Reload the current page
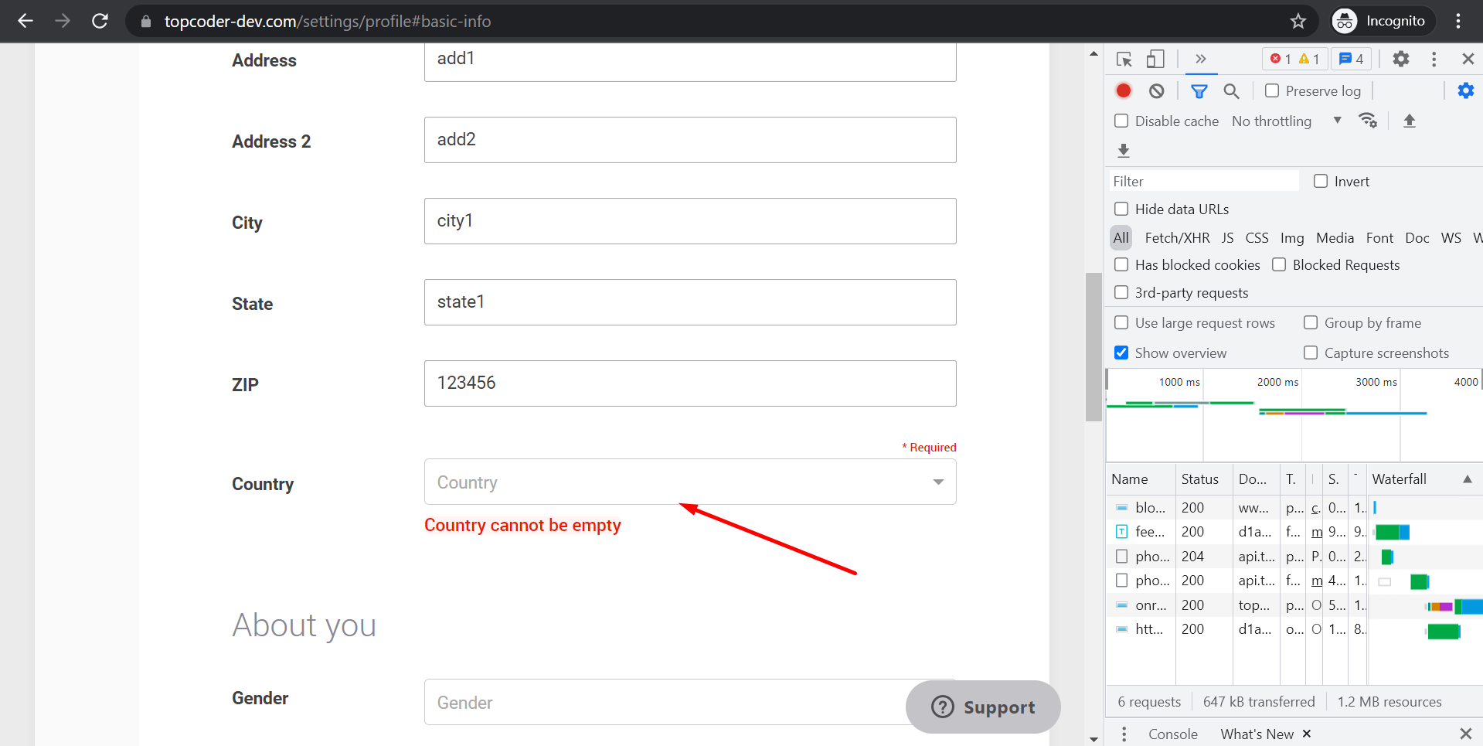1483x746 pixels. 100,21
